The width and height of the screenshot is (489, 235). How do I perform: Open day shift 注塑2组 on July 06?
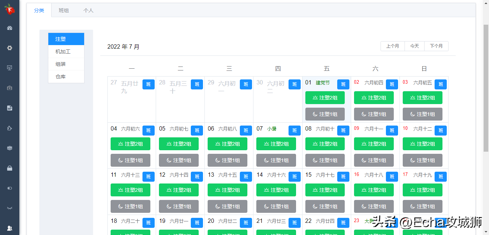point(227,144)
